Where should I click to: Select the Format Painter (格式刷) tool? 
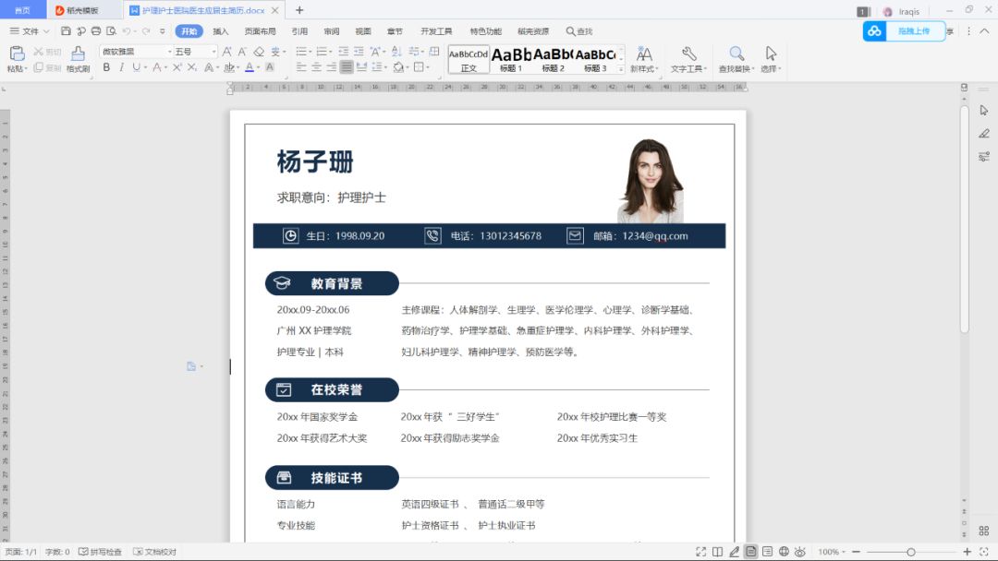click(x=78, y=58)
